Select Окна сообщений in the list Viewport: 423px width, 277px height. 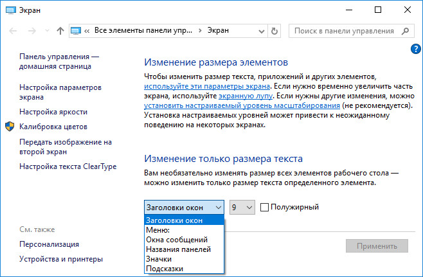(x=184, y=240)
